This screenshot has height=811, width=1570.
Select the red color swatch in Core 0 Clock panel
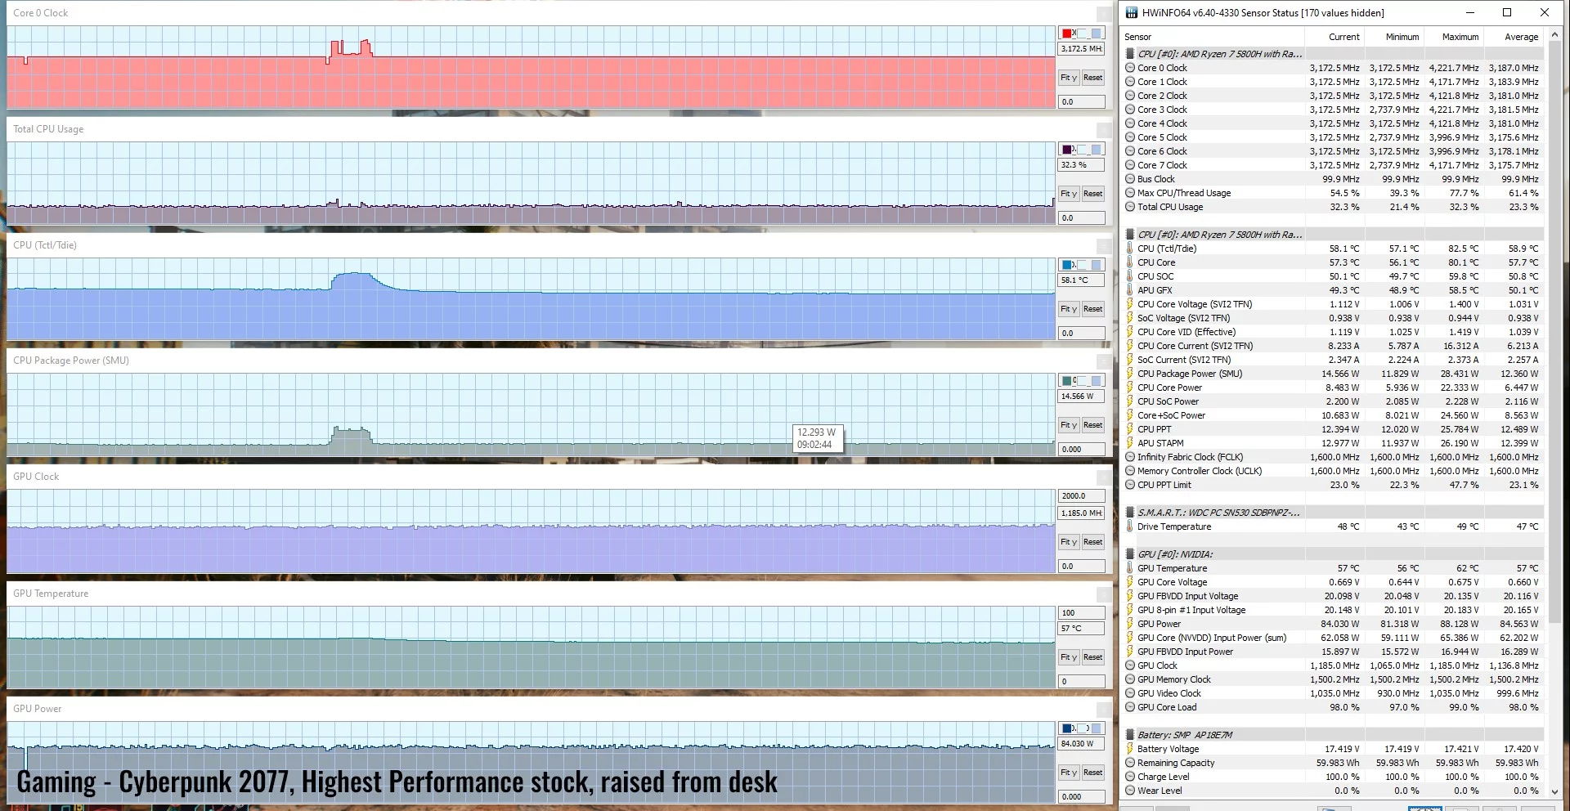tap(1066, 33)
